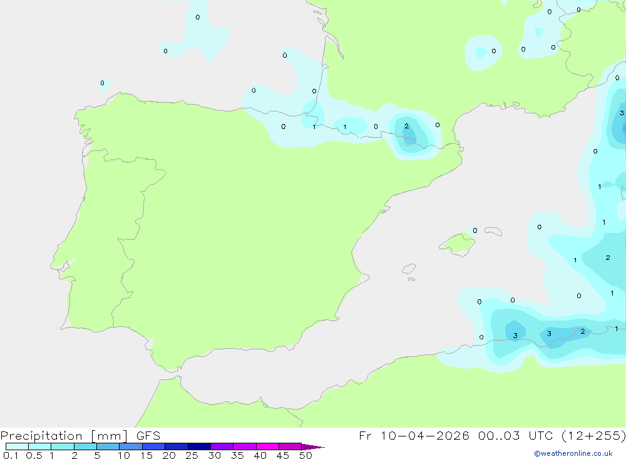Screen dimensions: 626x459
Task: Click the 35–40 mm purple legend swatch
Action: [244, 446]
